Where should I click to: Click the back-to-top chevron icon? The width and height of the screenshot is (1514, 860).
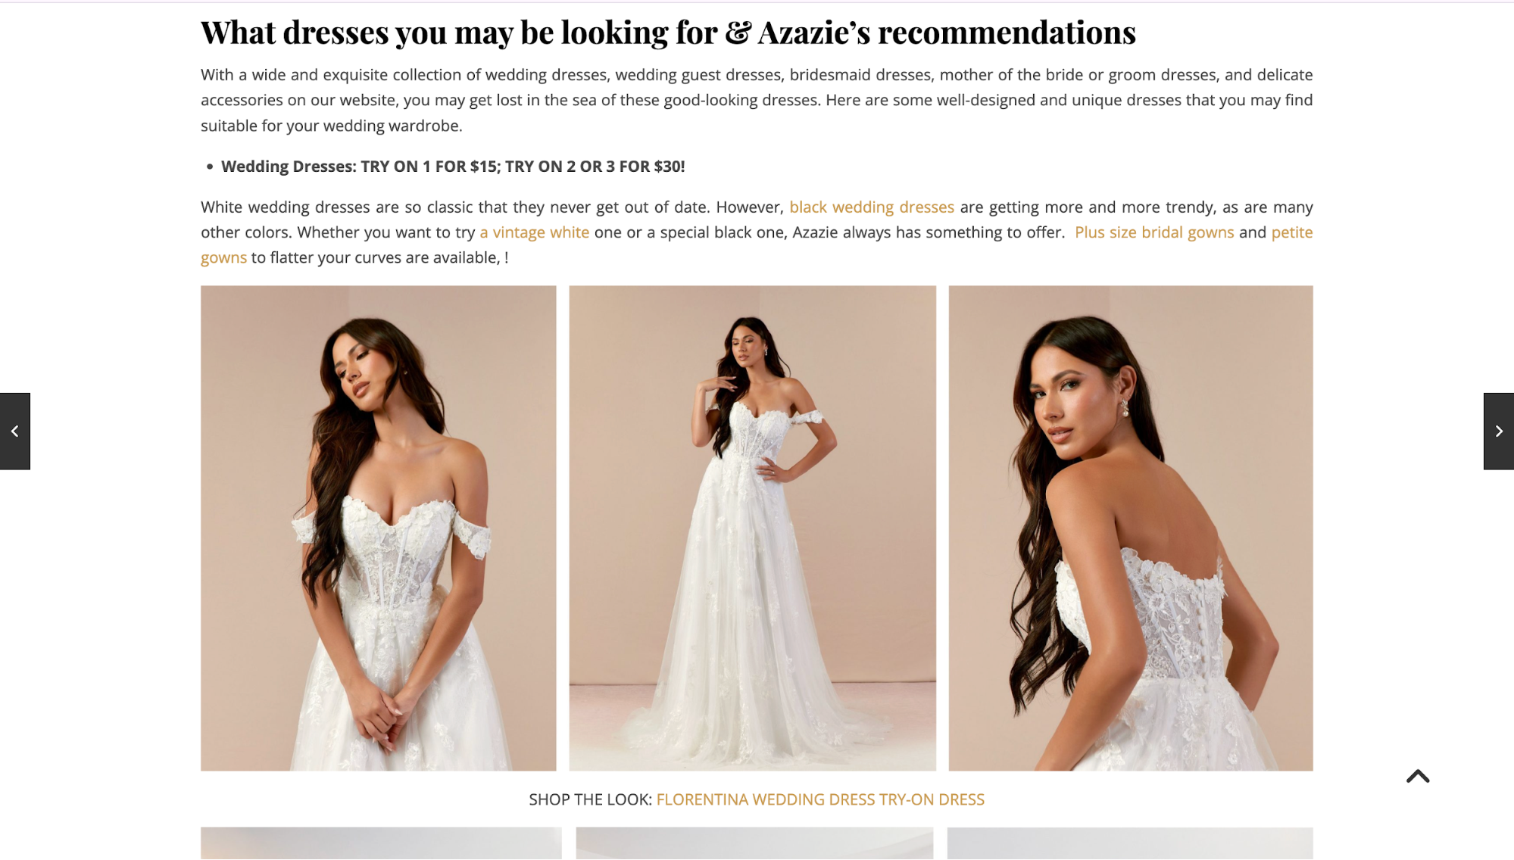click(x=1418, y=776)
